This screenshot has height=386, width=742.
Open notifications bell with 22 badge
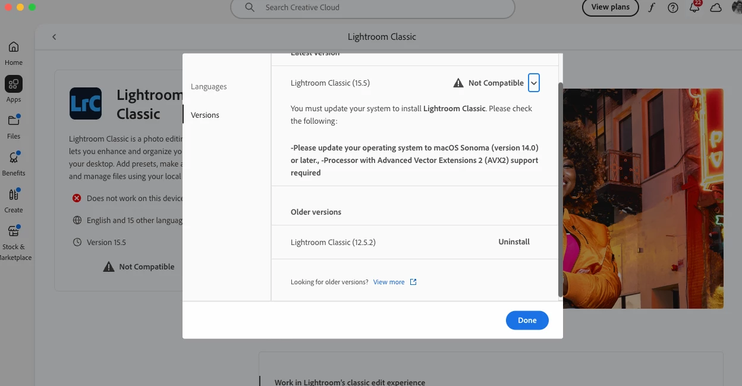click(x=694, y=7)
